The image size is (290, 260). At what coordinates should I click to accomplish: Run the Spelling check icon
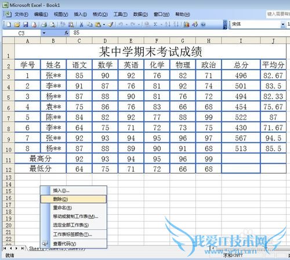click(63, 24)
